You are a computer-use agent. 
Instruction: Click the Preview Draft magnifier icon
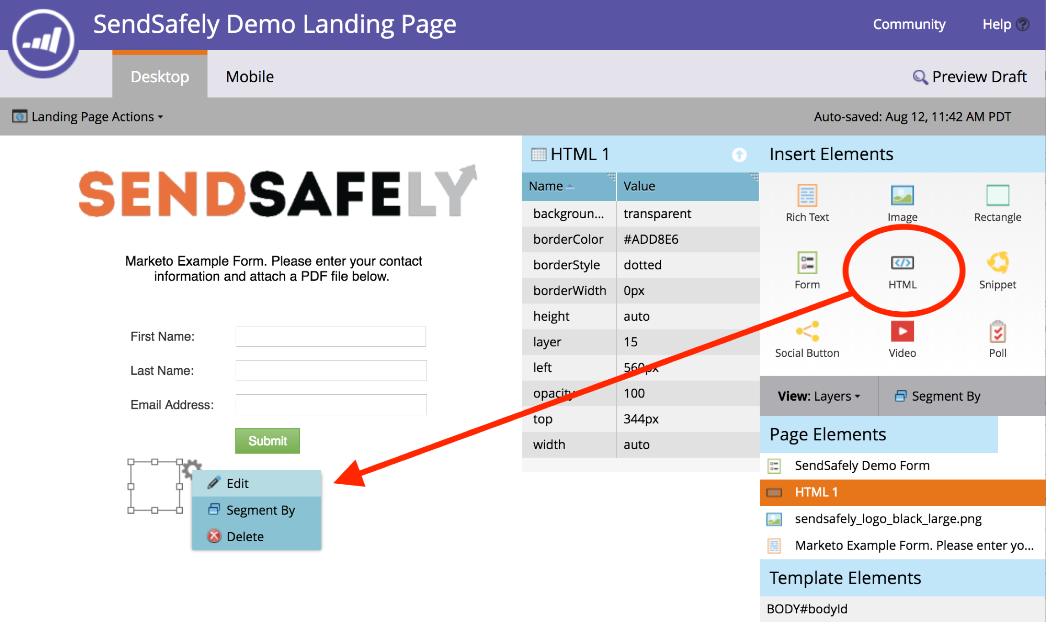point(920,77)
